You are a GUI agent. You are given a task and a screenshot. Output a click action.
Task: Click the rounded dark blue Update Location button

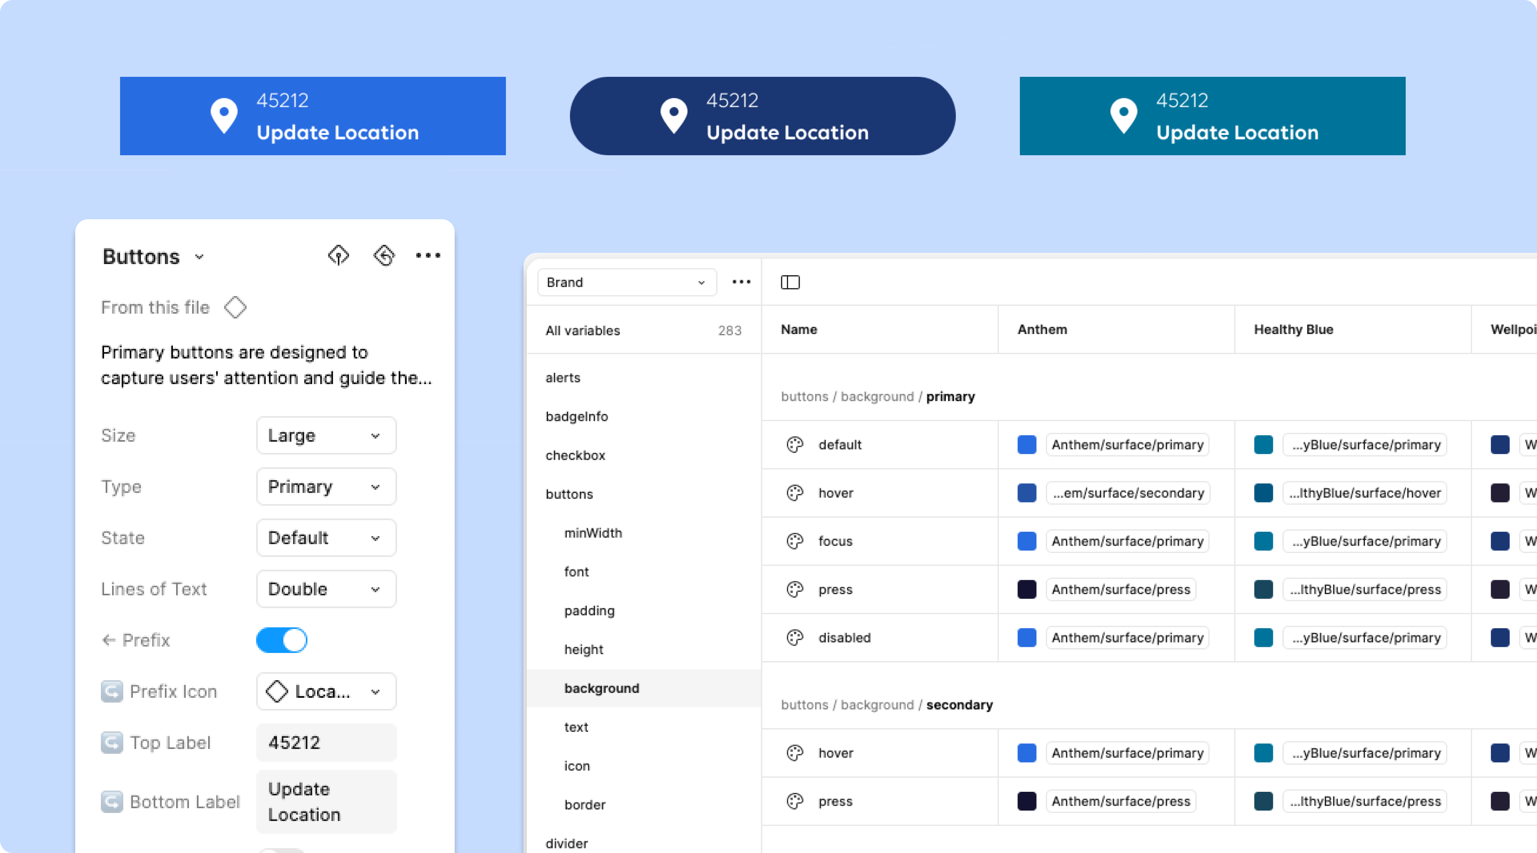coord(762,116)
